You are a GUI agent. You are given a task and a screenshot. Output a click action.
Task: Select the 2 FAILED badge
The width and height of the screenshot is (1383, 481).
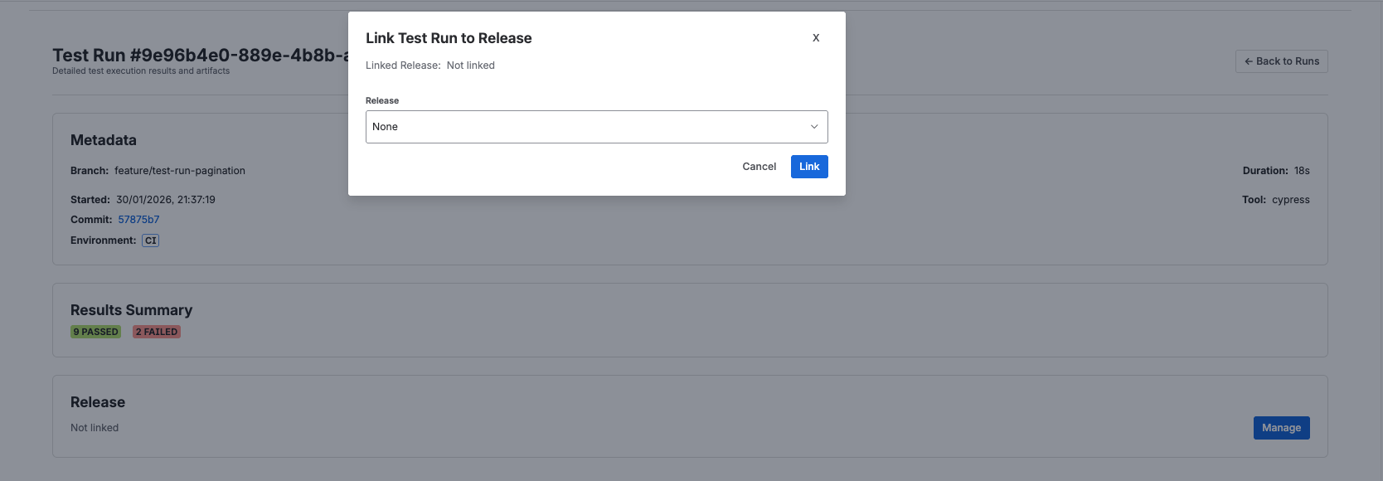[157, 332]
